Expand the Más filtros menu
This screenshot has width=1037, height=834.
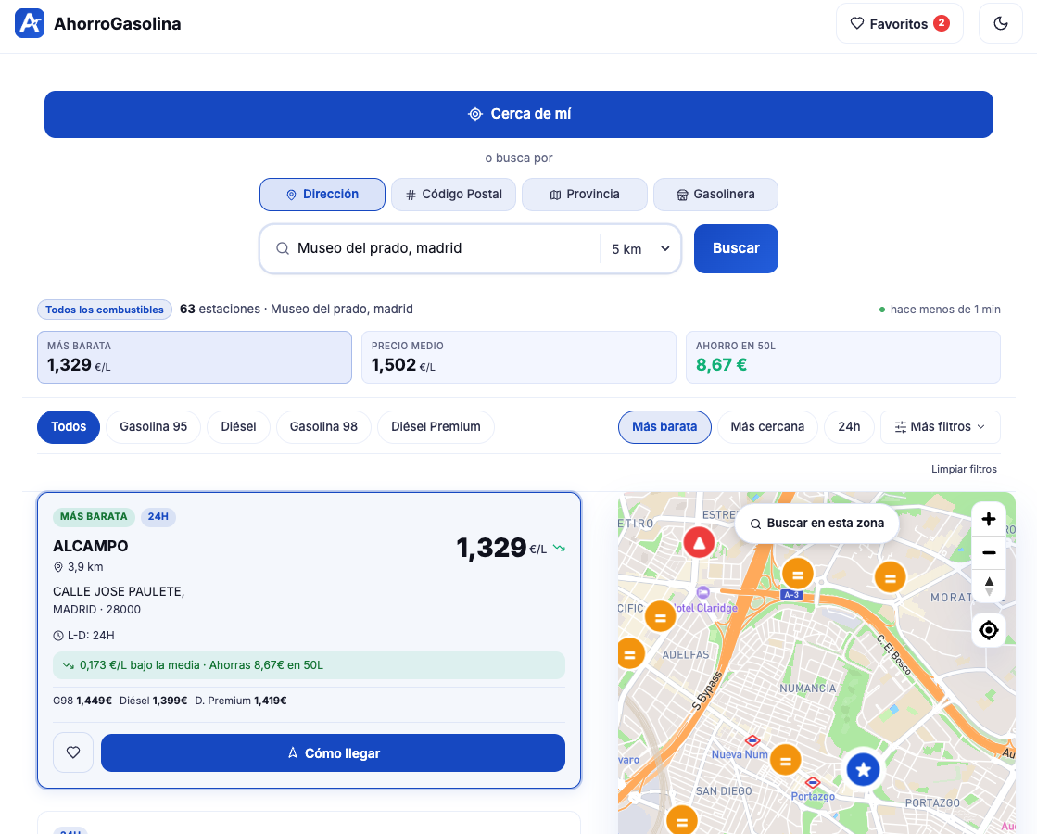click(941, 426)
